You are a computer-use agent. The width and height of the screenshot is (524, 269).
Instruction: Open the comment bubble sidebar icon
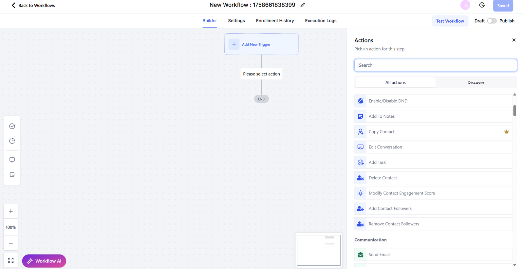click(x=12, y=160)
